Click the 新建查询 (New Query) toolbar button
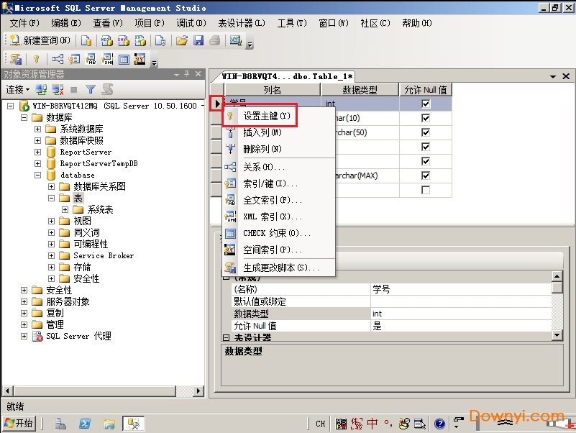Screen dimensions: 576x433 pyautogui.click(x=40, y=40)
